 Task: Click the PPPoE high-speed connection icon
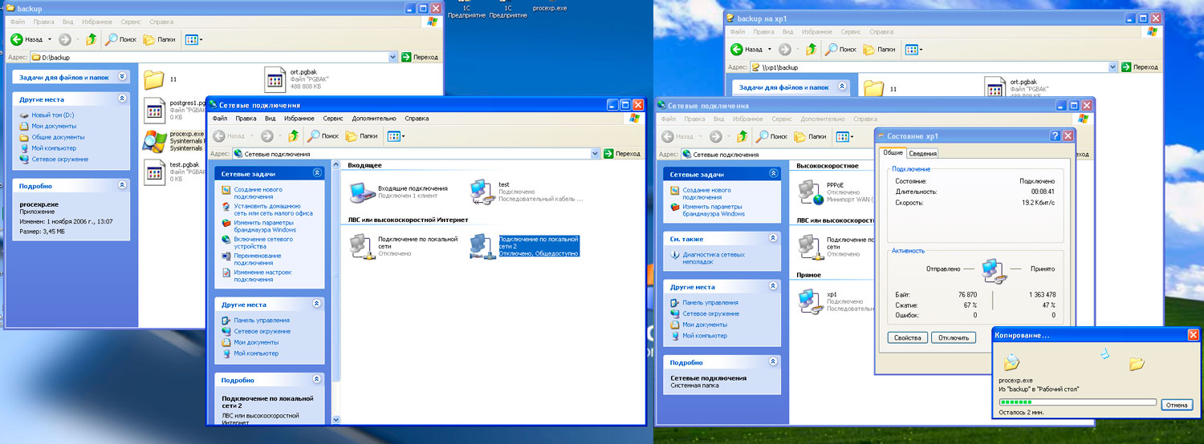pos(811,192)
